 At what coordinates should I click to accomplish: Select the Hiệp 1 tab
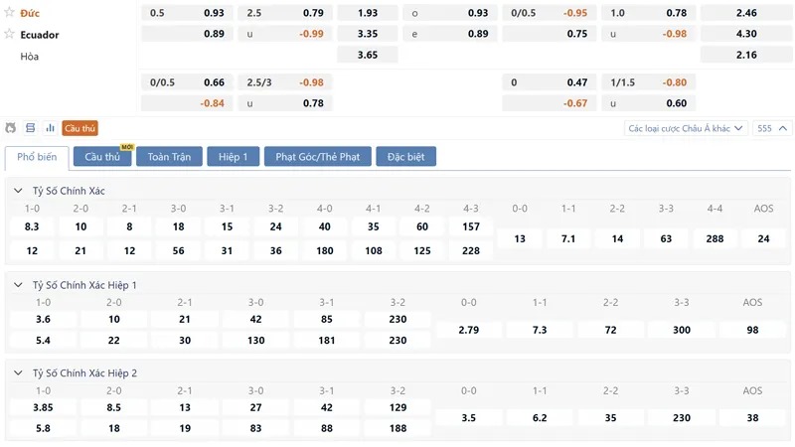(x=234, y=157)
